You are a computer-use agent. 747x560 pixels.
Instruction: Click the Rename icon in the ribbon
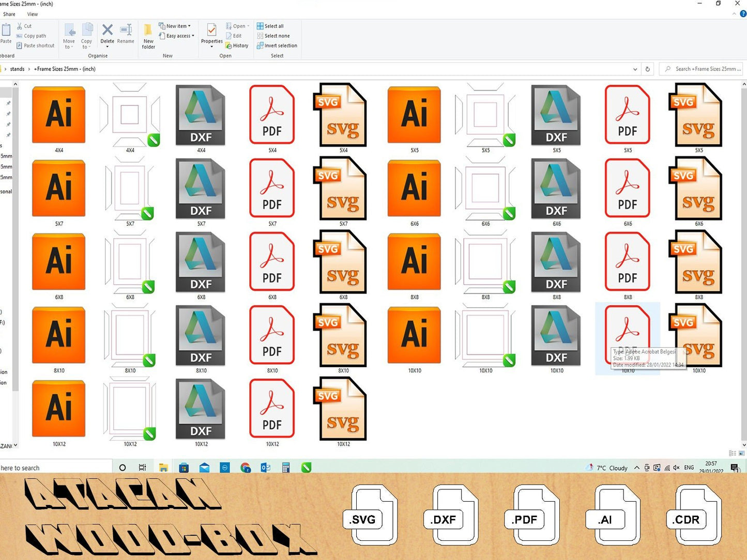pos(126,34)
